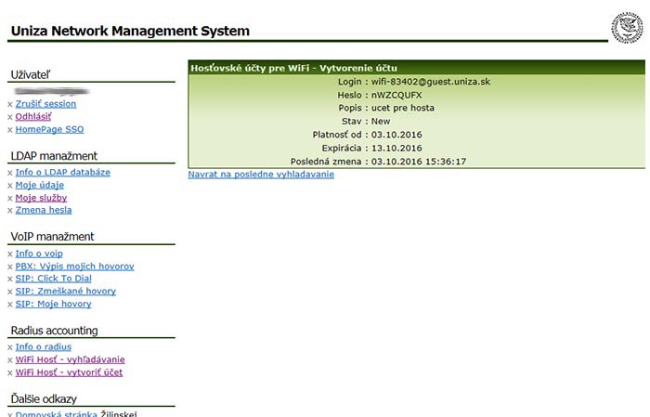Screen dimensions: 650x417
Task: Click the university seal logo
Action: [x=628, y=27]
